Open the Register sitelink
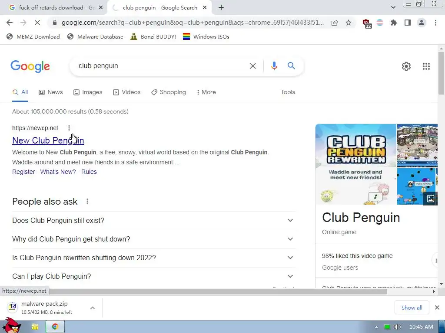The height and width of the screenshot is (333, 445). (23, 172)
